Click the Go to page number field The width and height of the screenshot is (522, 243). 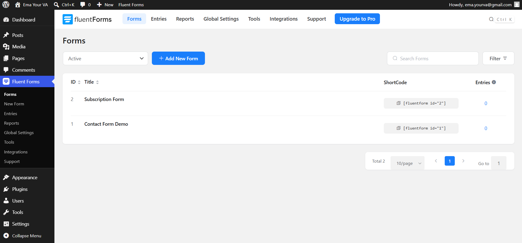[x=499, y=163]
